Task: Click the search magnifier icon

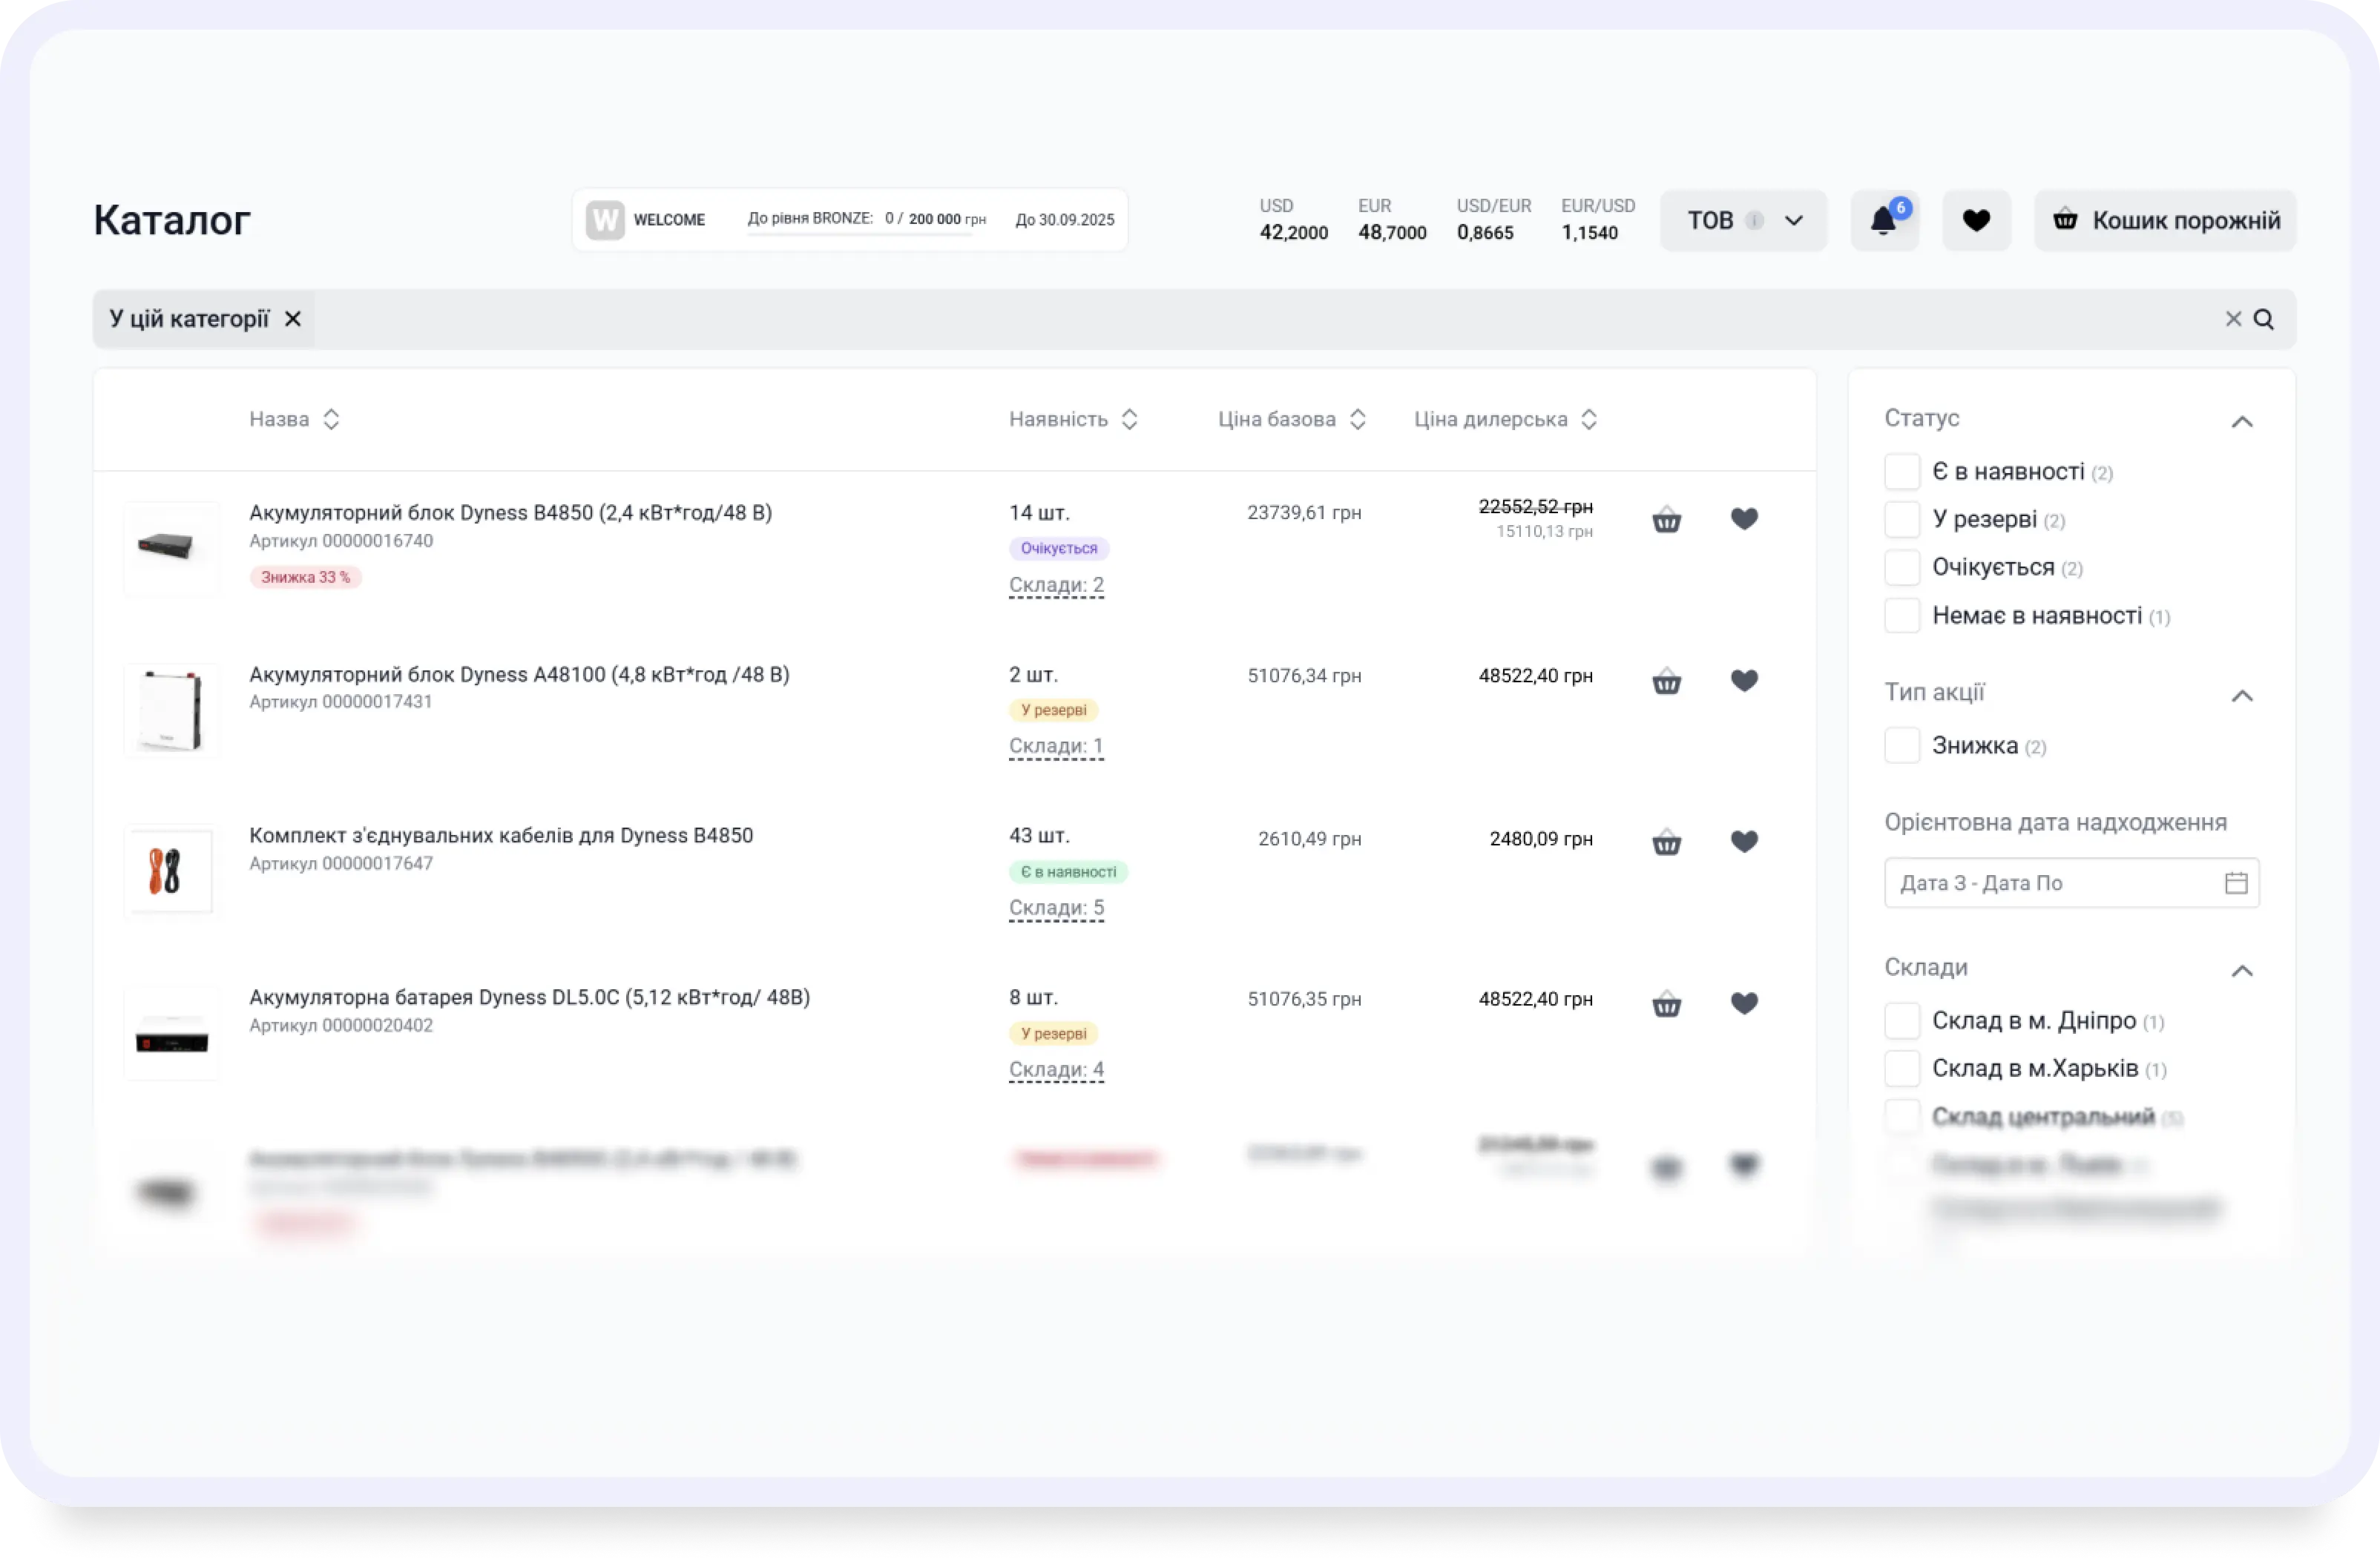Action: tap(2264, 319)
